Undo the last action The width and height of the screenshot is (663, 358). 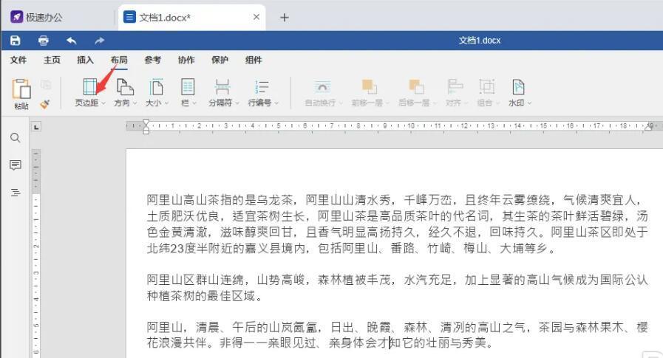click(72, 41)
